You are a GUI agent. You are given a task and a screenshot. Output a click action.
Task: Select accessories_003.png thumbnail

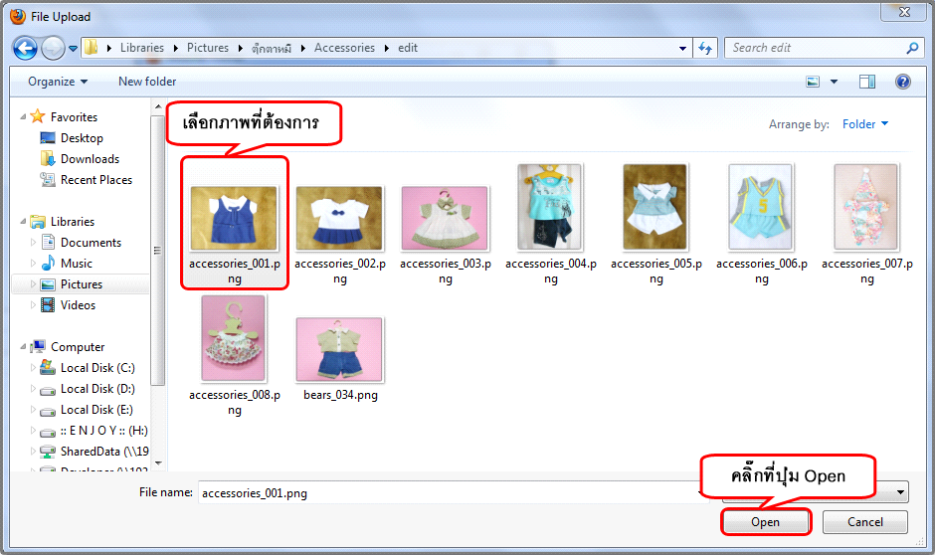tap(445, 218)
